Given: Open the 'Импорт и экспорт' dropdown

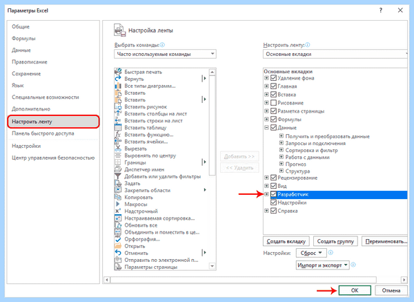Looking at the screenshot, I should 323,265.
